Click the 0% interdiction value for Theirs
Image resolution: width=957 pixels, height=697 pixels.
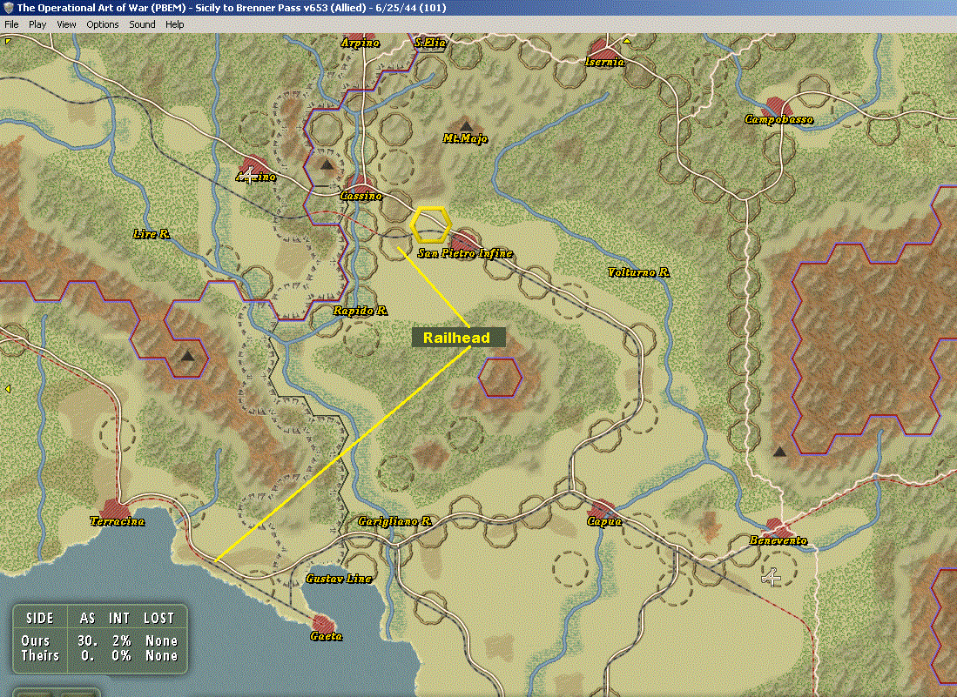[x=121, y=655]
